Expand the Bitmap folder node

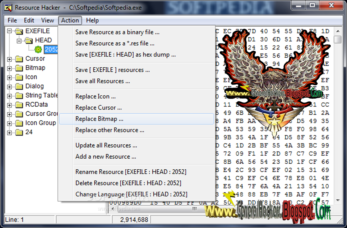tap(9, 68)
